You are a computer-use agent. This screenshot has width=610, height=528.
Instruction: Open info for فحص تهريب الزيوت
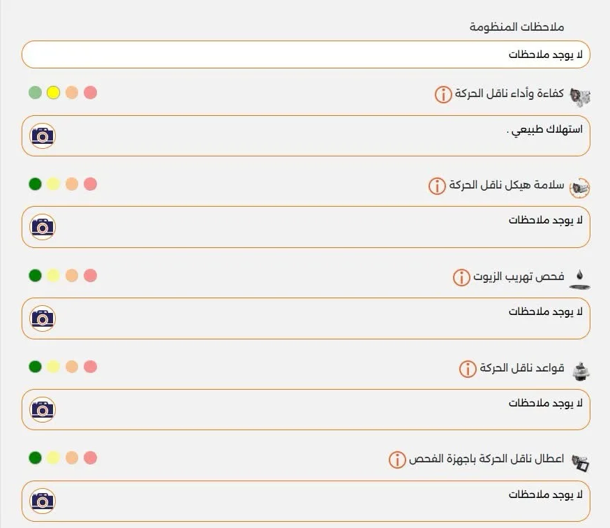460,279
